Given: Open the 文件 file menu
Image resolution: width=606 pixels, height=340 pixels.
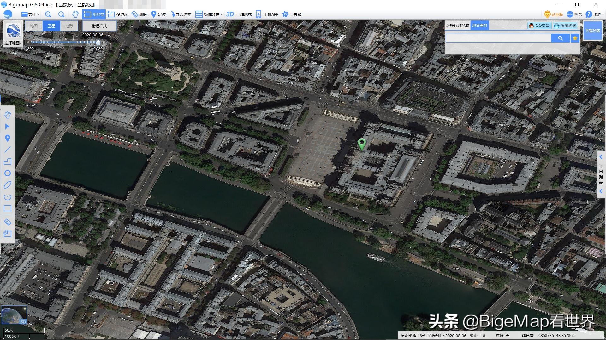Looking at the screenshot, I should coord(30,14).
